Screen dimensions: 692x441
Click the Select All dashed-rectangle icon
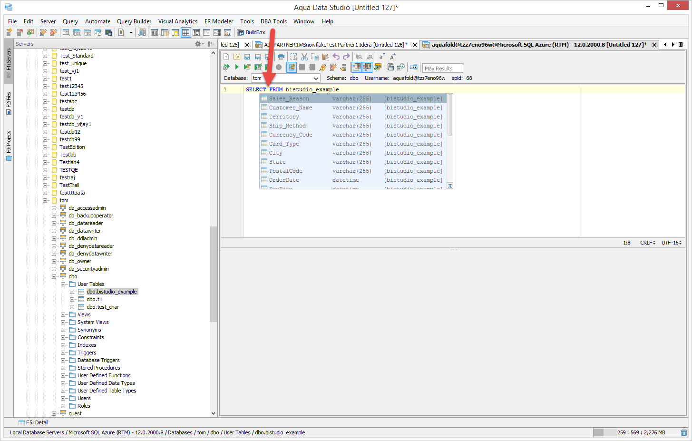pos(294,57)
